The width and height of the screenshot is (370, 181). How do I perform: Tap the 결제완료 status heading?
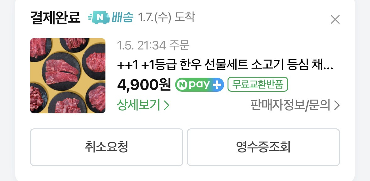tap(56, 18)
